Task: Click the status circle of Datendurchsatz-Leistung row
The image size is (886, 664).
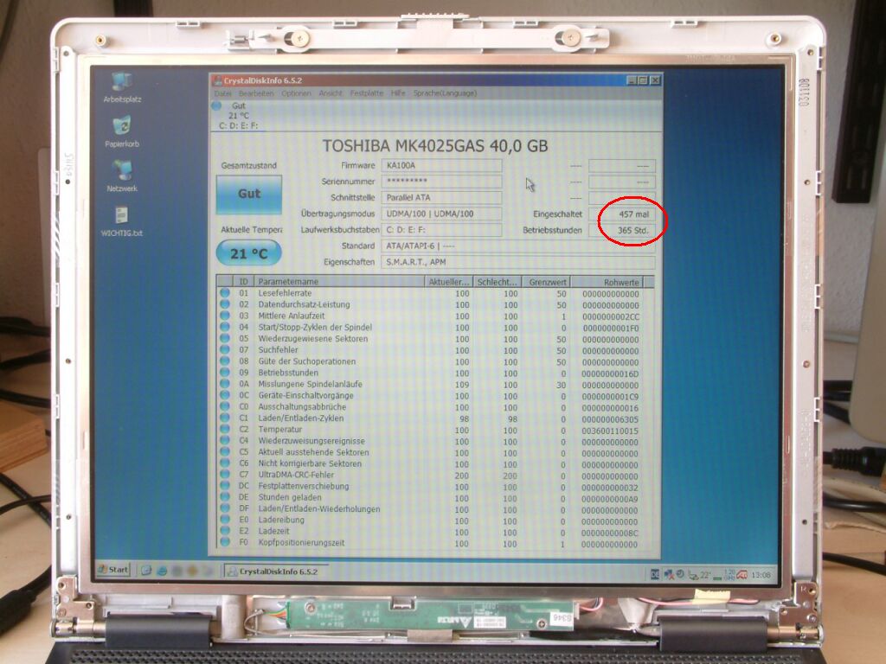Action: [225, 304]
